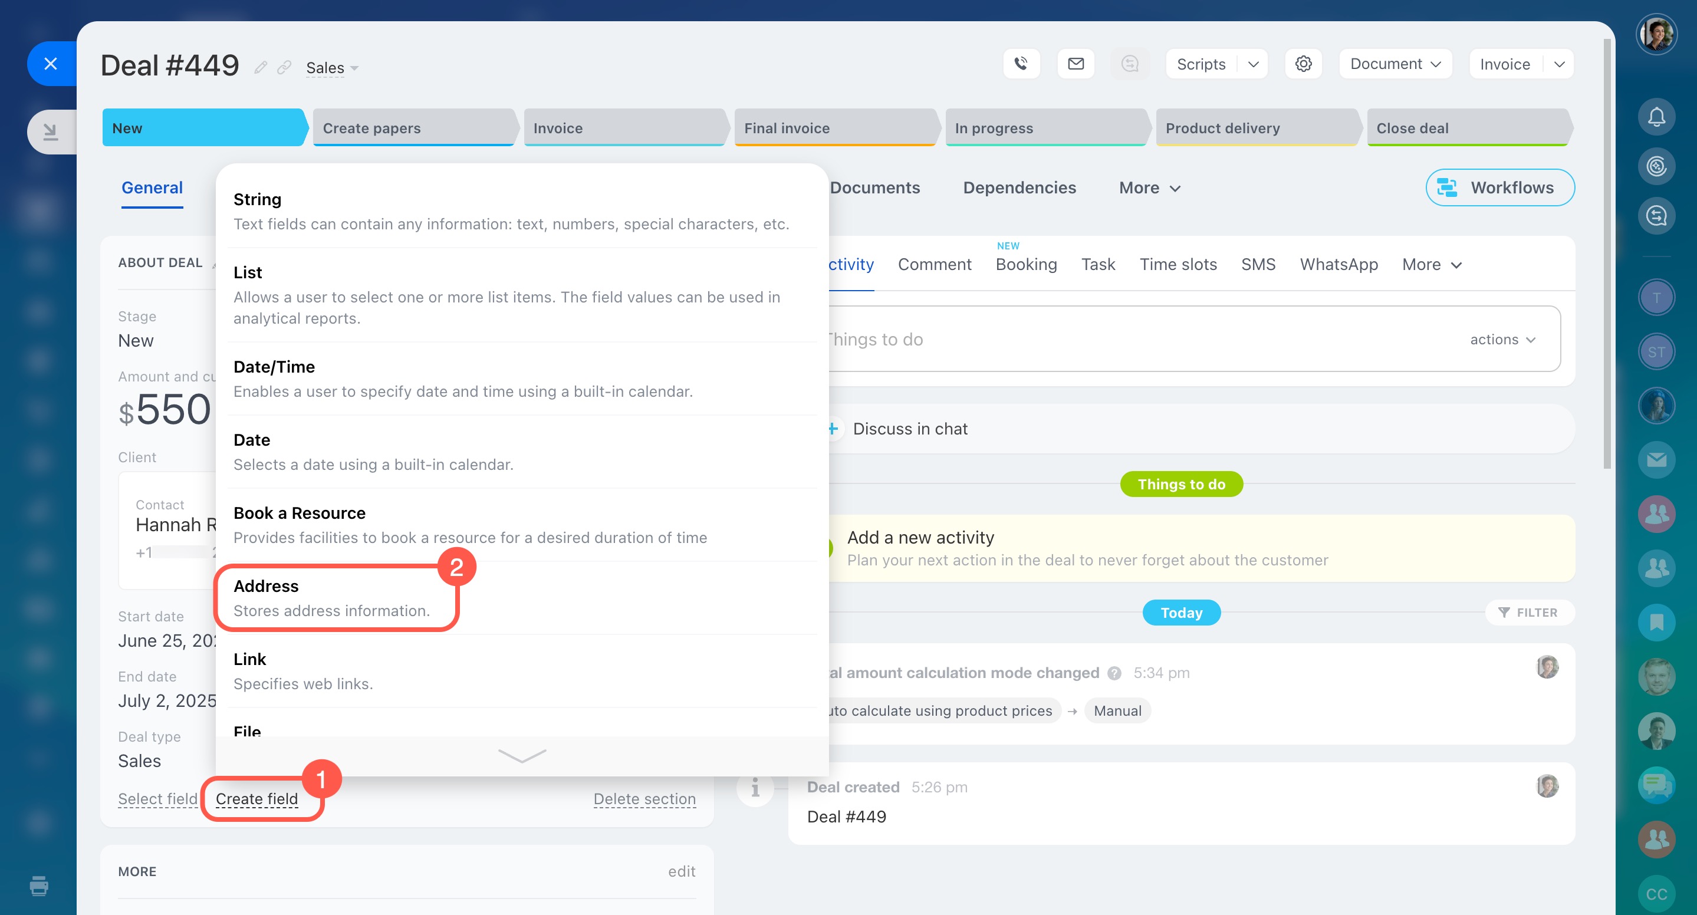Click pencil icon to rename deal
This screenshot has height=915, width=1697.
point(261,67)
